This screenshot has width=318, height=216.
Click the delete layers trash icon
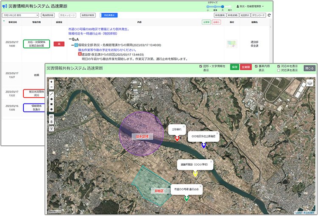(x=52, y=122)
